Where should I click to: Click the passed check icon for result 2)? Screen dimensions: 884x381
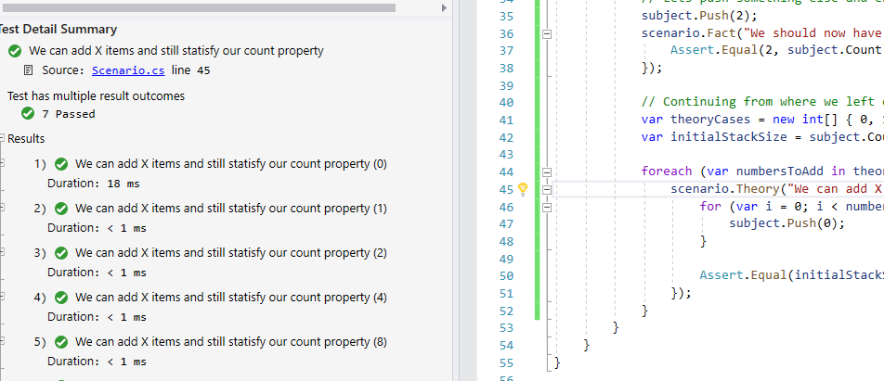(61, 209)
